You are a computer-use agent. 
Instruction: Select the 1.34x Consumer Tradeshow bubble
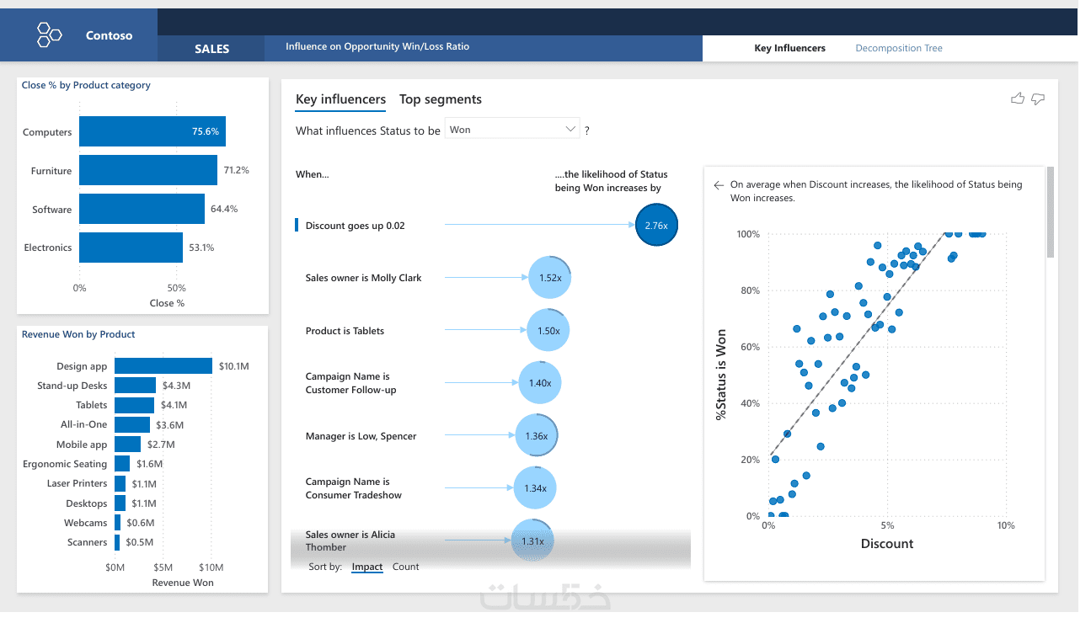536,488
